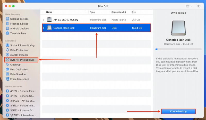
Task: Click the Byte-to-byte Backup clock icon
Action: tap(7, 60)
